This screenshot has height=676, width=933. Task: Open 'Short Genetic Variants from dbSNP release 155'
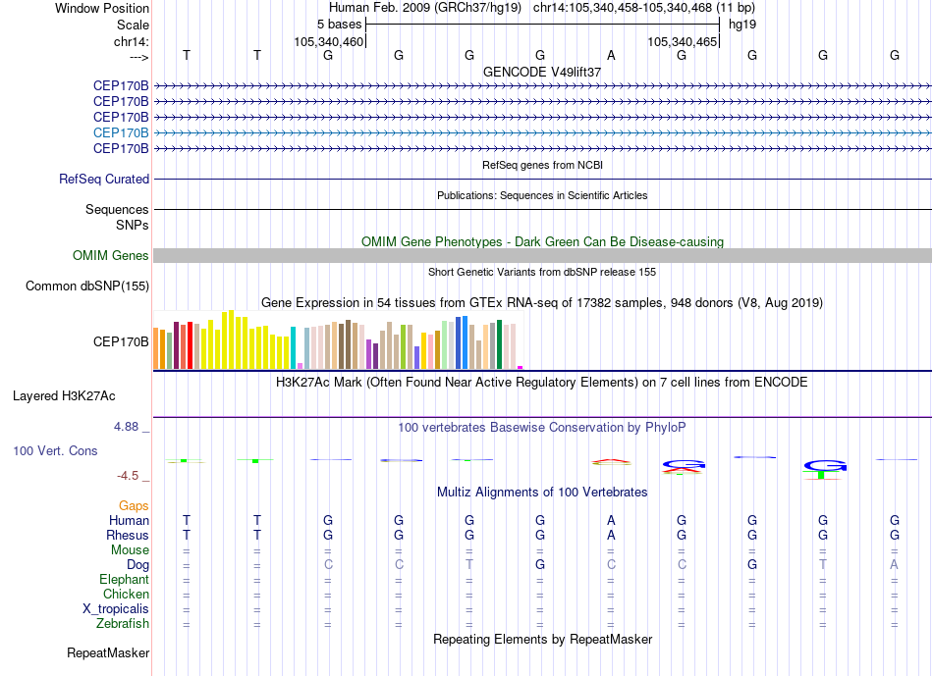click(x=542, y=273)
